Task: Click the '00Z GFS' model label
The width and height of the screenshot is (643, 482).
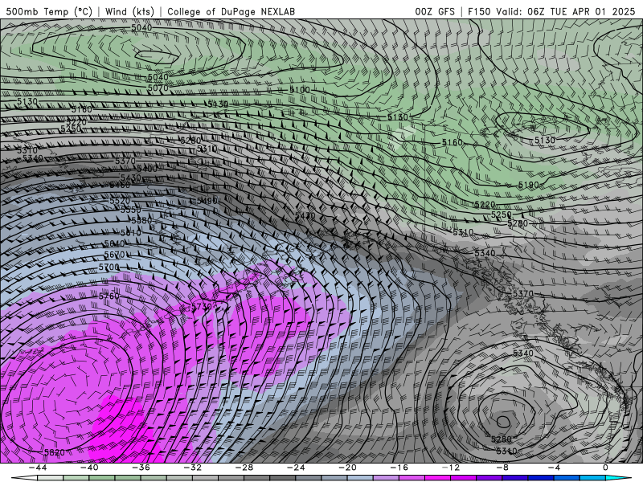Action: click(435, 11)
